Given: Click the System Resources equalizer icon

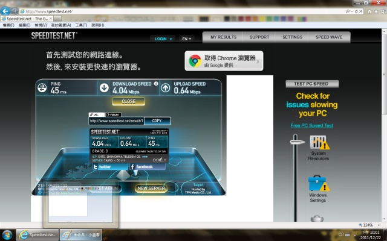Looking at the screenshot, I should (x=319, y=142).
